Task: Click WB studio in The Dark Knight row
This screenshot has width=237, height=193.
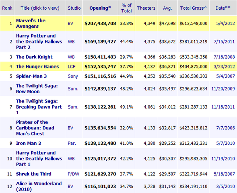Action: tap(71, 57)
